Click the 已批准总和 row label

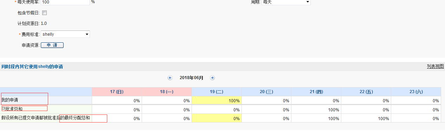click(12, 109)
